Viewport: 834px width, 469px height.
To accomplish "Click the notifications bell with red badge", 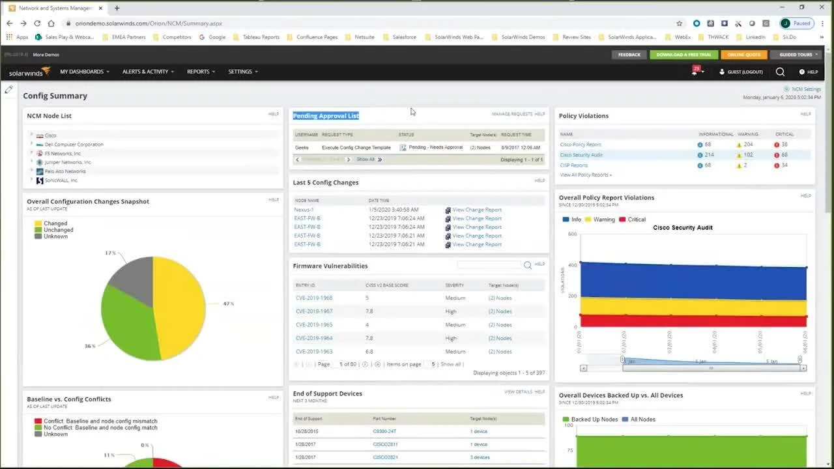I will 696,72.
